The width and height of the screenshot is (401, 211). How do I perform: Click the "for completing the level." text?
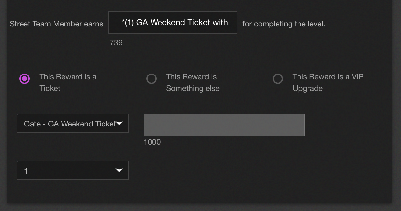point(284,24)
